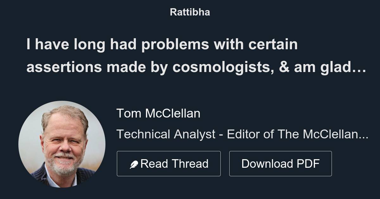
Task: Click the Tom McClellan author name
Action: pos(158,113)
